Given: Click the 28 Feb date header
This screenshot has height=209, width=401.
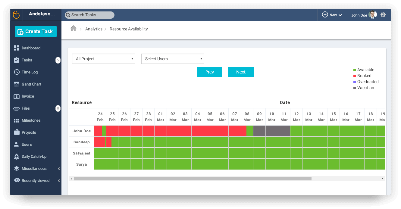Looking at the screenshot, I should (x=149, y=117).
